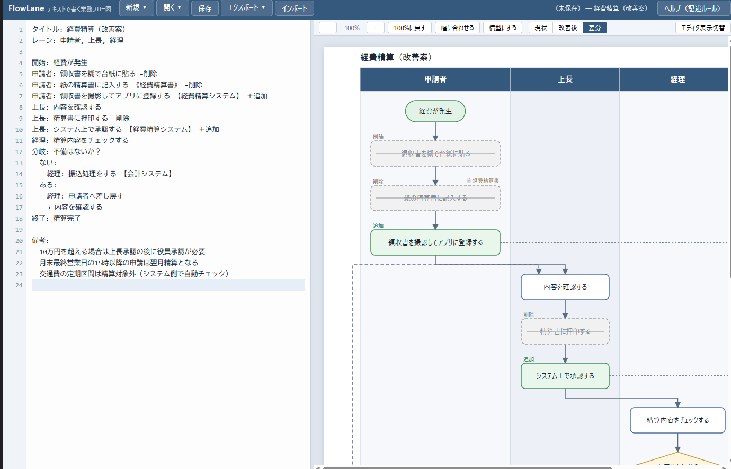This screenshot has width=731, height=469.
Task: Select the 内容を確認する node
Action: [x=565, y=287]
